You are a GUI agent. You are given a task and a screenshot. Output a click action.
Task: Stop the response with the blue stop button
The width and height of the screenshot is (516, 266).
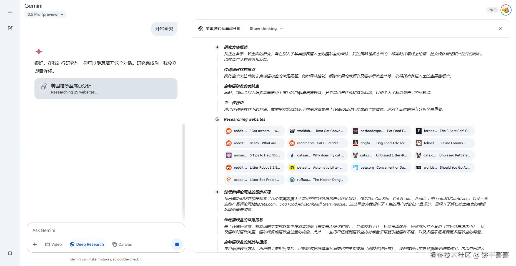[x=177, y=244]
